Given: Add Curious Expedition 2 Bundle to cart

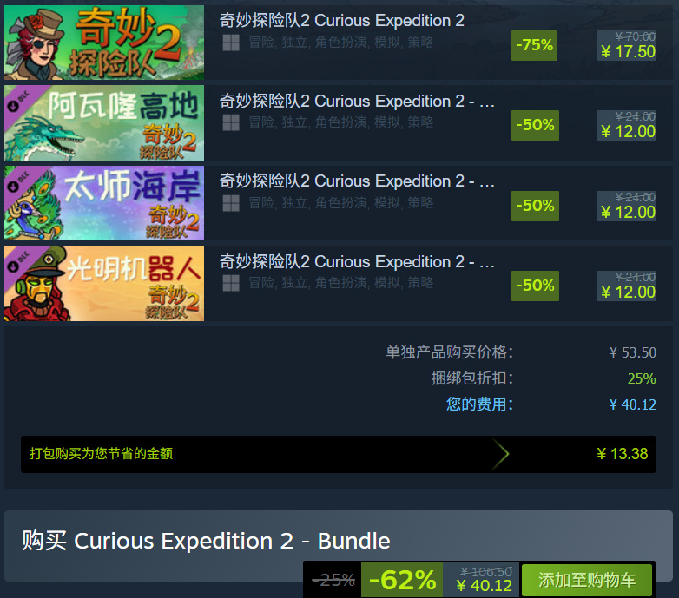Looking at the screenshot, I should click(587, 580).
